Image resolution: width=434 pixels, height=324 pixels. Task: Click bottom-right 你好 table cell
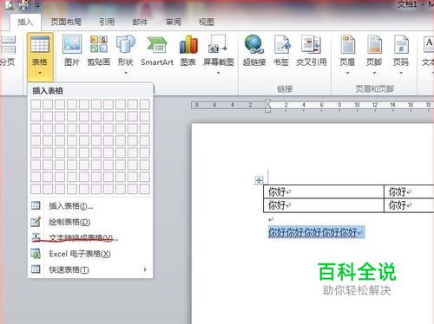(x=409, y=205)
